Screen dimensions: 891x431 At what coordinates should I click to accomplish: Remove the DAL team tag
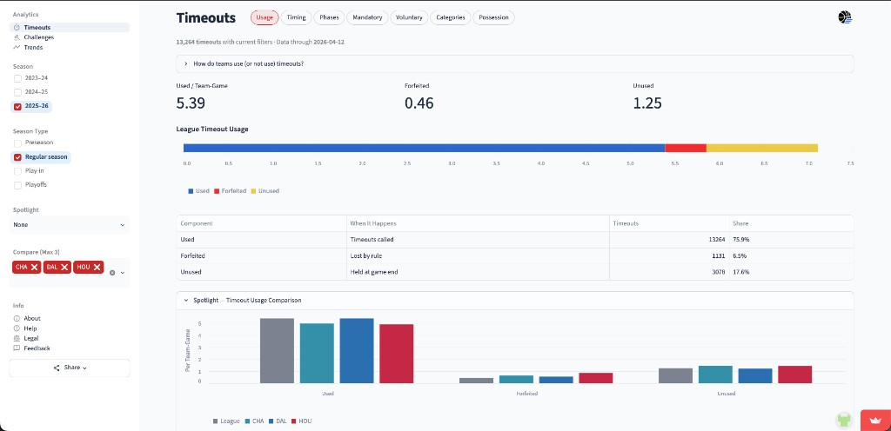point(64,267)
